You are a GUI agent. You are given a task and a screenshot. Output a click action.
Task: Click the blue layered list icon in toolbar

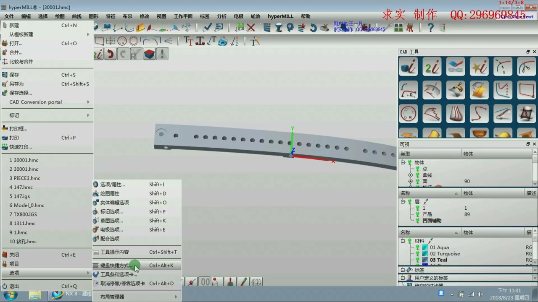[x=267, y=28]
